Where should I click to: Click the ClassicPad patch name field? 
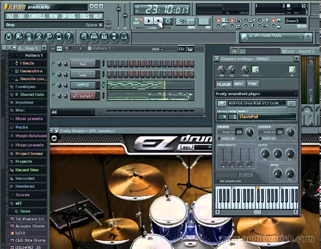[267, 117]
